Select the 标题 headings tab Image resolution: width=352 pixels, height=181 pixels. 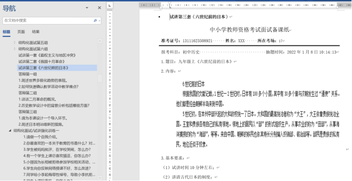pyautogui.click(x=6, y=32)
